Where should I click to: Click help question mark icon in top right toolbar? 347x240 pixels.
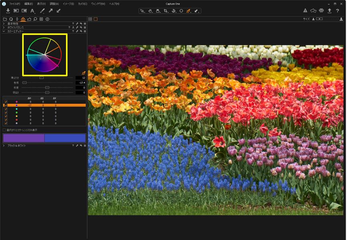pyautogui.click(x=337, y=11)
